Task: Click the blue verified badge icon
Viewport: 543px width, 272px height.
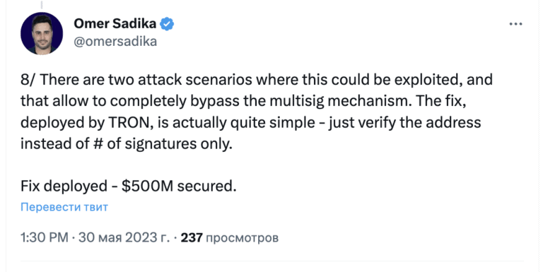Action: pyautogui.click(x=168, y=24)
